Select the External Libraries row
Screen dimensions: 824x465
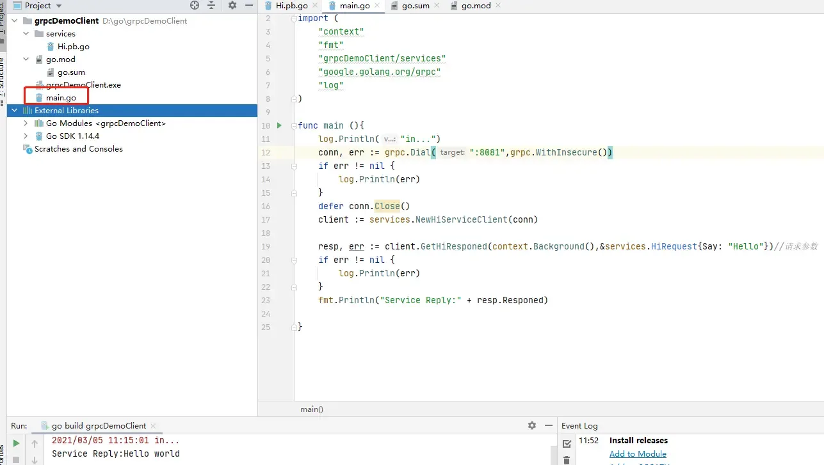[132, 110]
